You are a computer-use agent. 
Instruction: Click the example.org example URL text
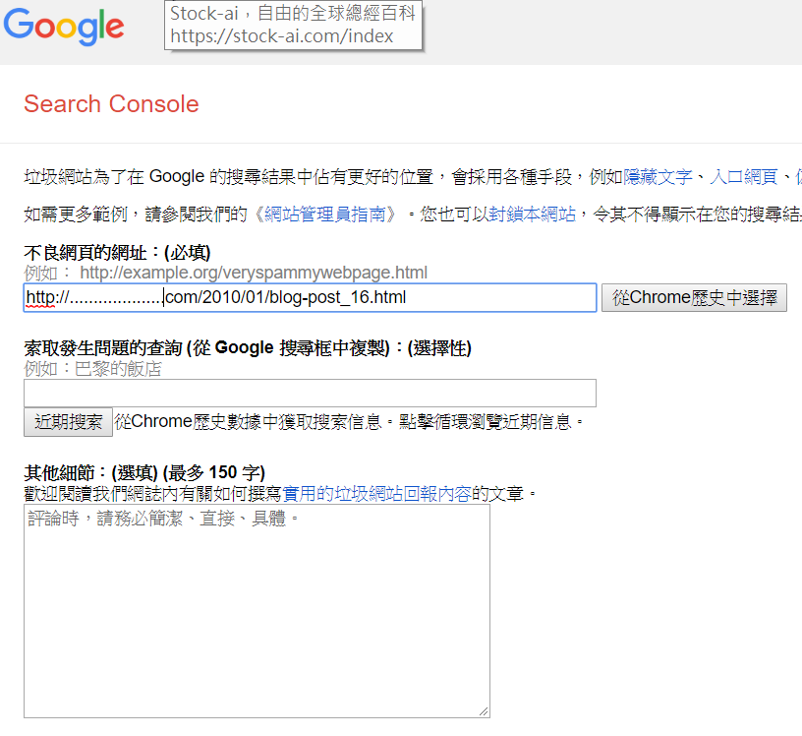pos(254,273)
